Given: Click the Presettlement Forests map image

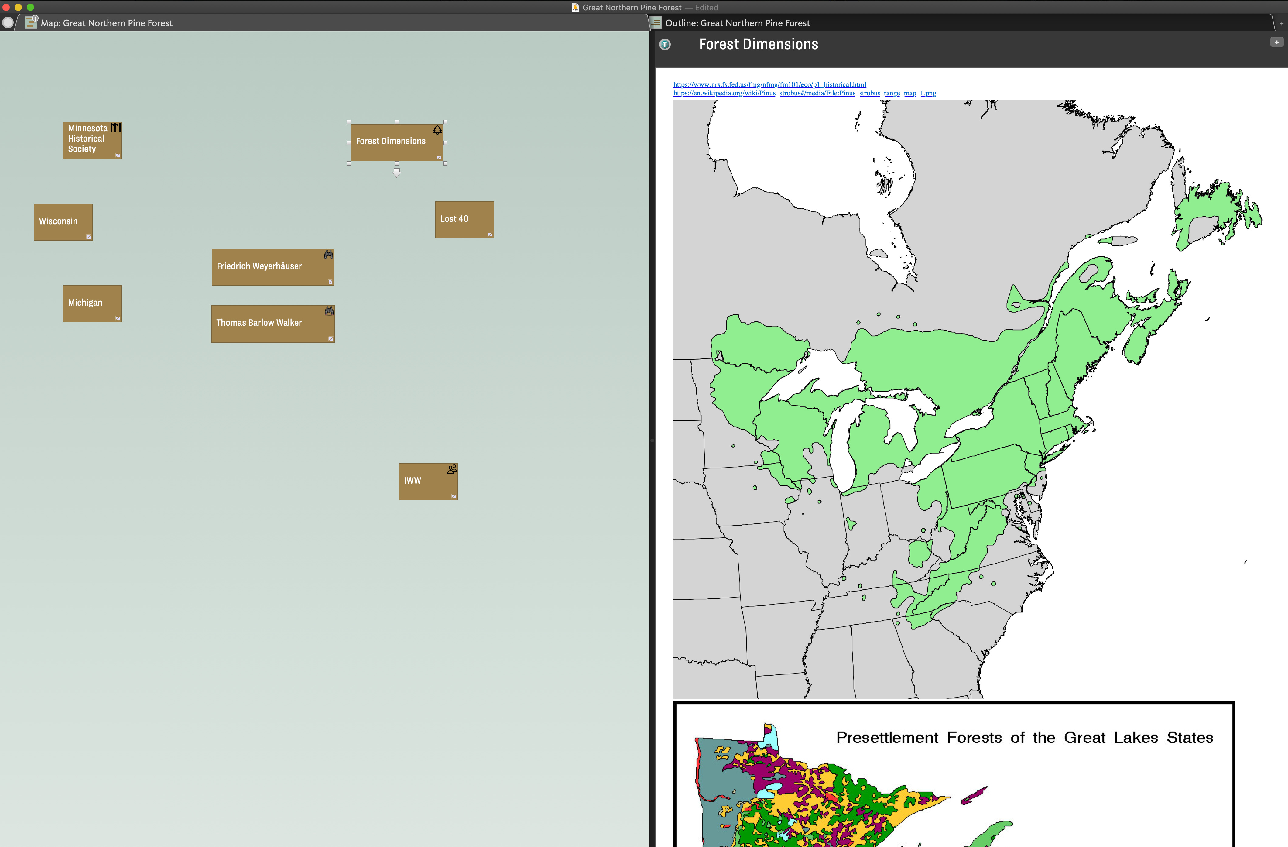Looking at the screenshot, I should (954, 774).
